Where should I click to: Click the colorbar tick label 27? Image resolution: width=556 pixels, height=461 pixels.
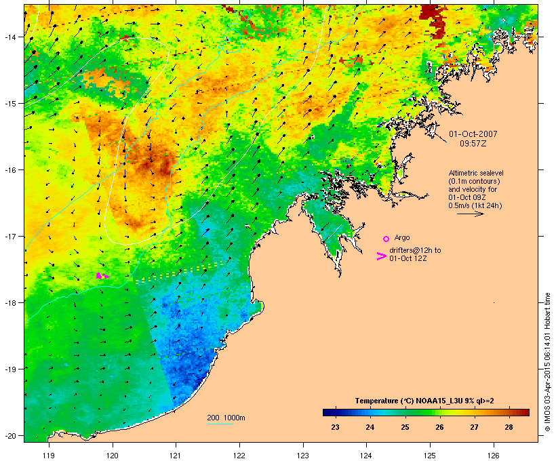[474, 427]
